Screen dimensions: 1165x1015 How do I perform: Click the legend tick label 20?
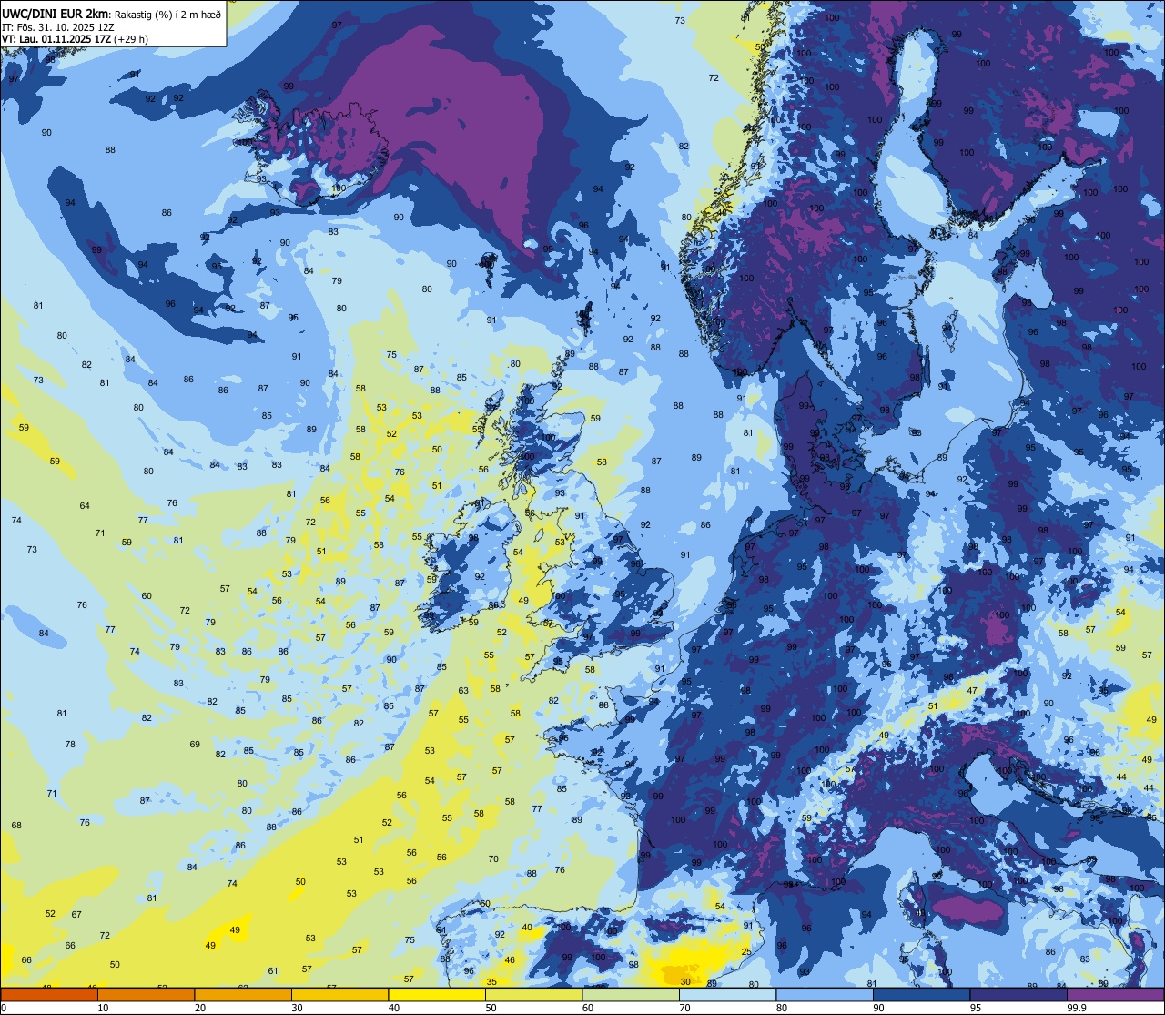[200, 1008]
